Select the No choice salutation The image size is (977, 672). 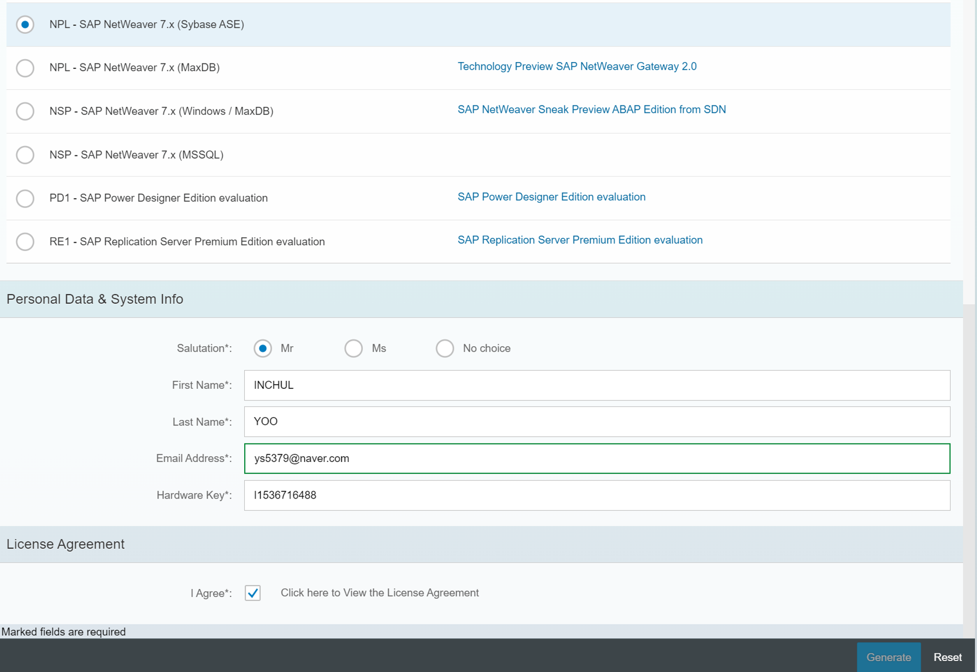(445, 349)
